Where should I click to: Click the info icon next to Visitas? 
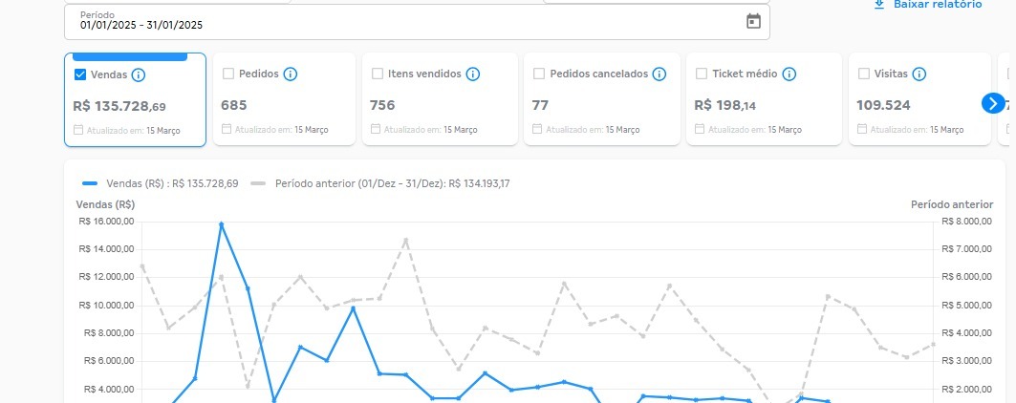tap(919, 74)
